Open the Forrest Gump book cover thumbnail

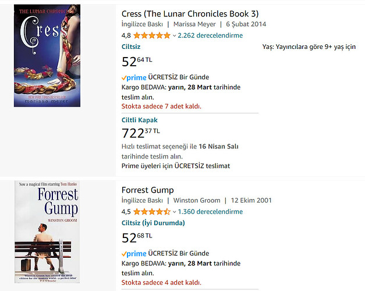click(47, 232)
